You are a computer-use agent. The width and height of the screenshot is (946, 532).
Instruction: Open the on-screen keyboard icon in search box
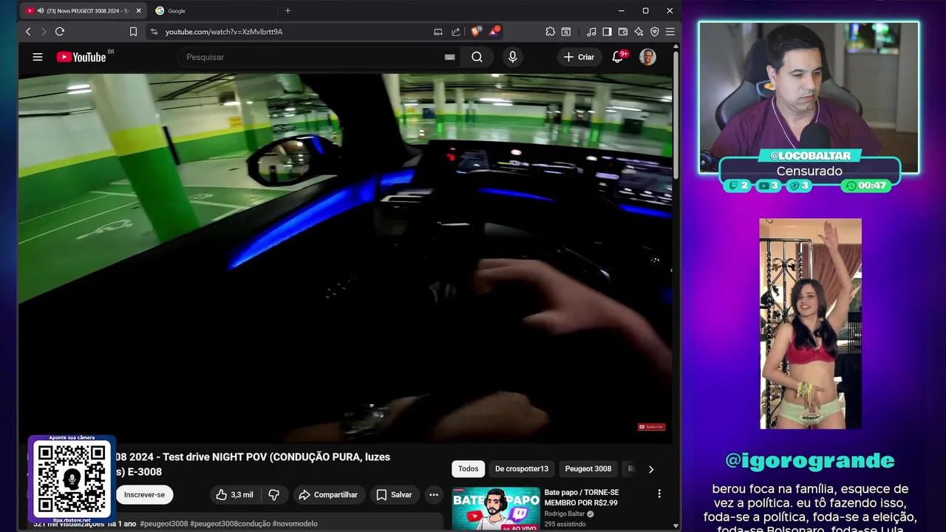[449, 57]
